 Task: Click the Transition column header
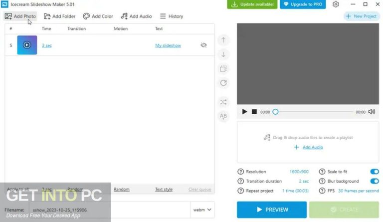(x=77, y=28)
